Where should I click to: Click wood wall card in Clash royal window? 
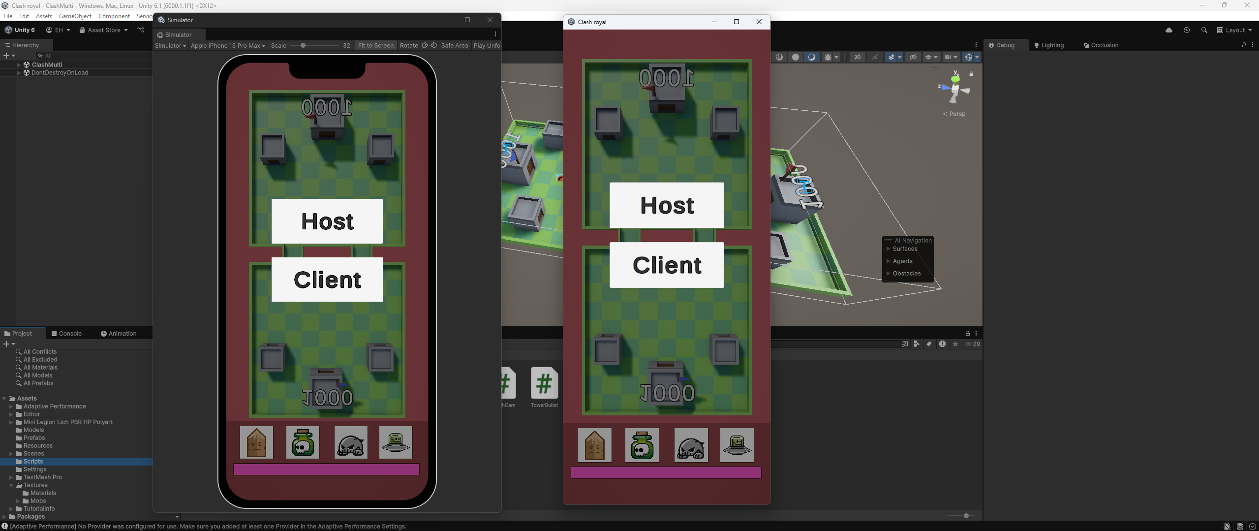594,445
